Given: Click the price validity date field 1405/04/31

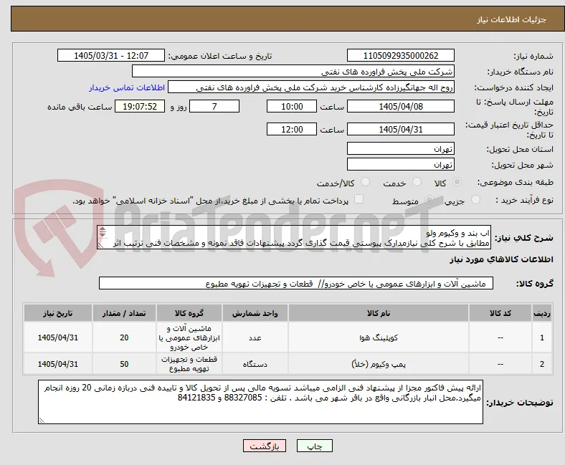Looking at the screenshot, I should click(x=401, y=129).
